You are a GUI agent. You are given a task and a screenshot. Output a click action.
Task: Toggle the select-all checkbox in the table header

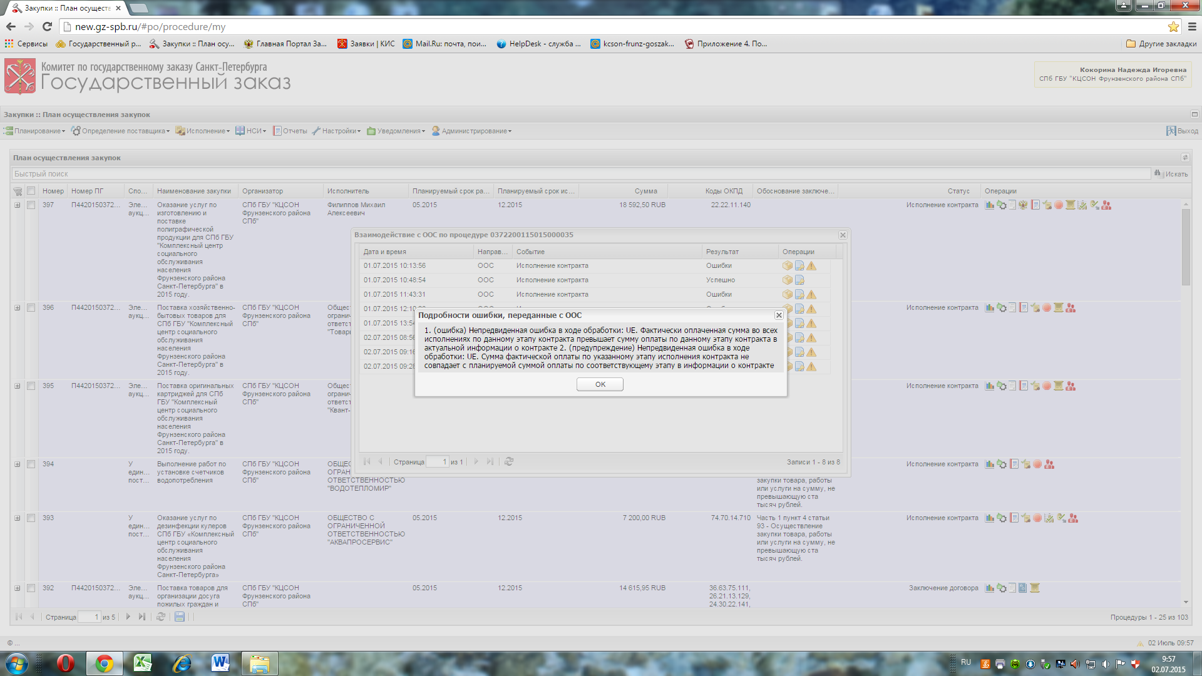click(31, 191)
